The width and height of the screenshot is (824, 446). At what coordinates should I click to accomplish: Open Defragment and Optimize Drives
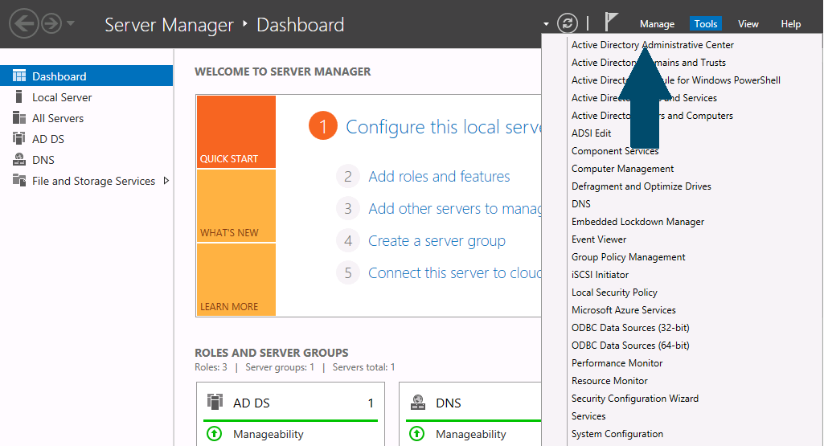[x=642, y=186]
